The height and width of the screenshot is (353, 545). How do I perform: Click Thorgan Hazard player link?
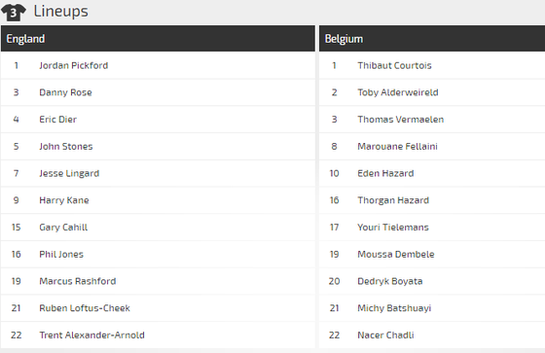coord(393,200)
